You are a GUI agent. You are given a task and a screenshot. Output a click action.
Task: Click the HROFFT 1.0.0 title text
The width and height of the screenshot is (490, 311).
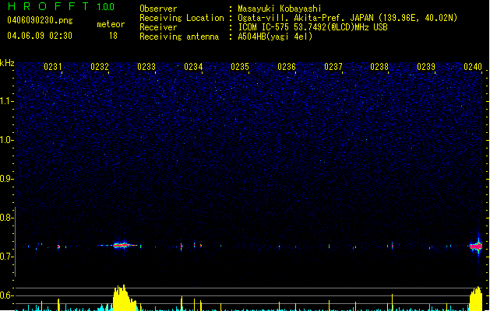coord(62,6)
